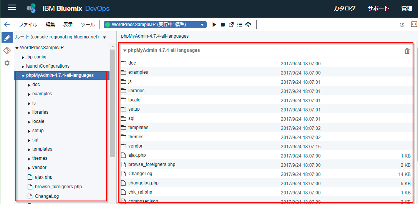Open settings gear icon in sidebar
The image size is (418, 204).
7,63
